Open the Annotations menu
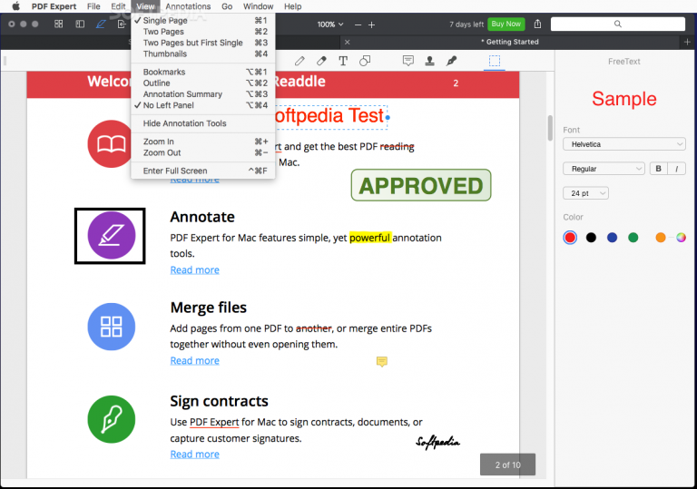The image size is (697, 489). tap(188, 6)
